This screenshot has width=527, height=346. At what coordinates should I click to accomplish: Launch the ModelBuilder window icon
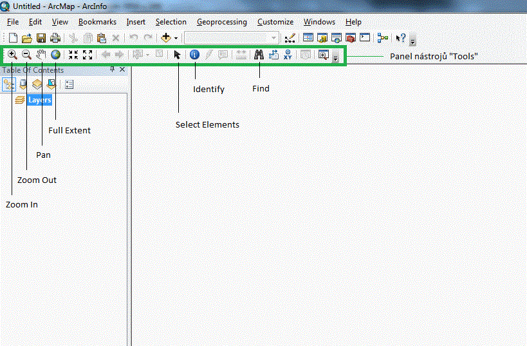[382, 38]
